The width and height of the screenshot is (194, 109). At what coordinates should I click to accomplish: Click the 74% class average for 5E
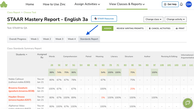point(59,72)
